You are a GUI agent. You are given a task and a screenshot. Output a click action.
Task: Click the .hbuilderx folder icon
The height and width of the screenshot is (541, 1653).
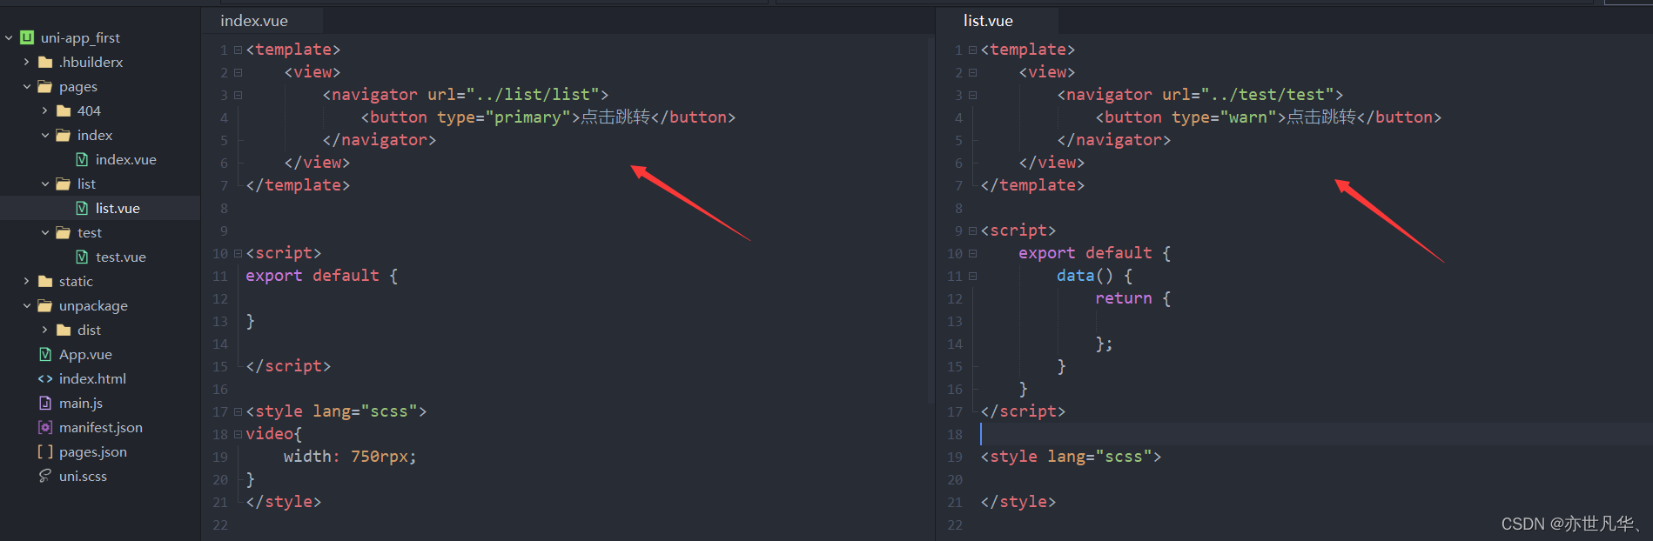45,62
